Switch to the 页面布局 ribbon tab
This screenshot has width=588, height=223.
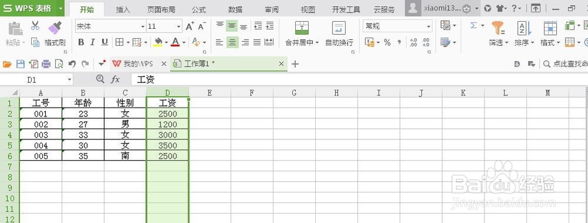coord(161,10)
